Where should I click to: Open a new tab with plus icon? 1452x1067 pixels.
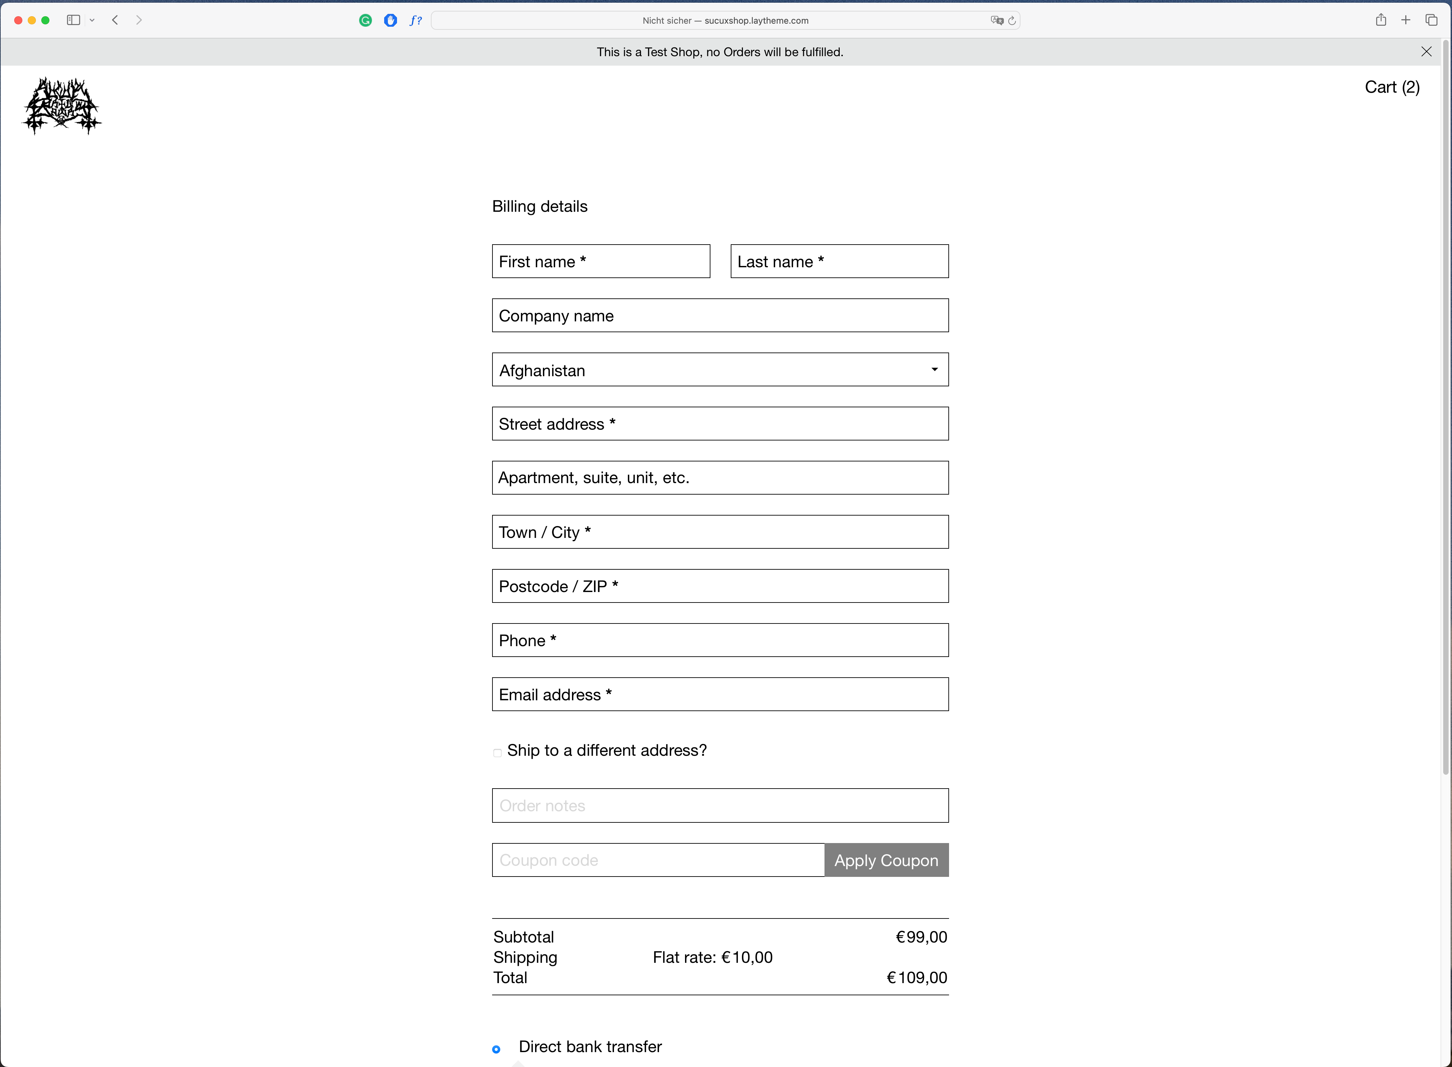1406,20
